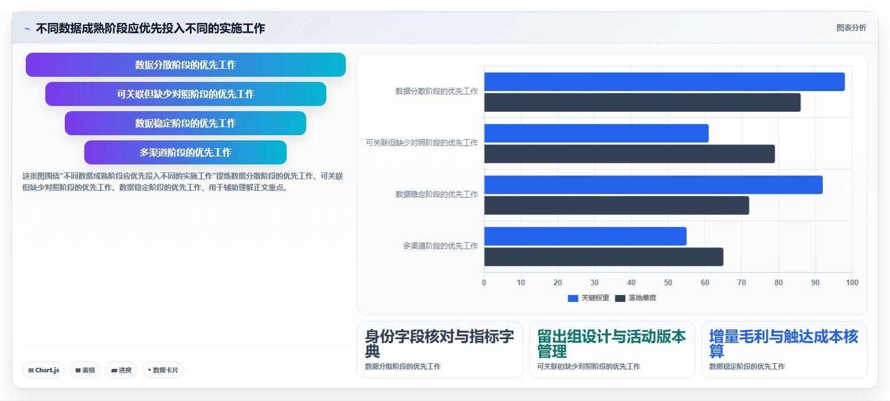Click the 数据分散阶段的优先工作 subtitle in the first card
This screenshot has height=401, width=890.
[x=403, y=367]
